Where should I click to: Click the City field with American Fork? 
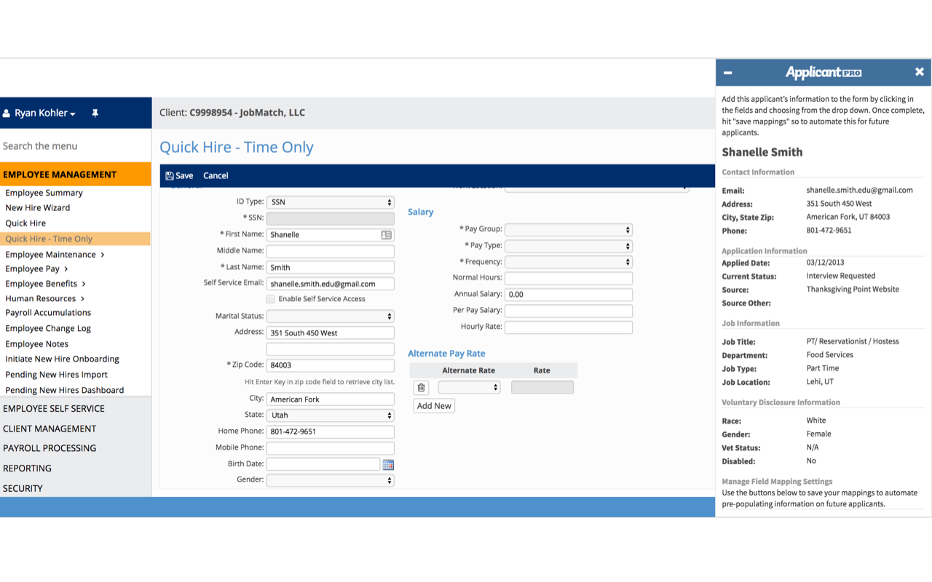[330, 399]
